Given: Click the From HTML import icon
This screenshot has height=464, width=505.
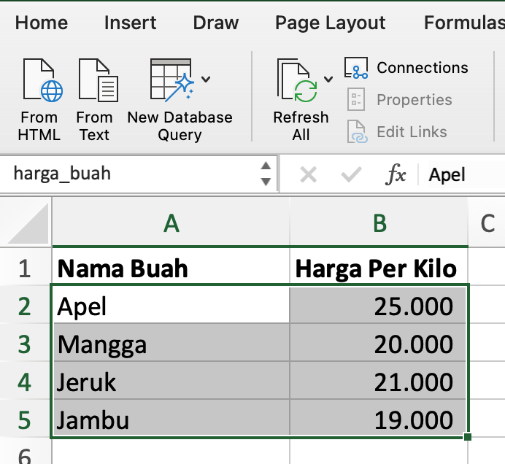Looking at the screenshot, I should pos(39,82).
